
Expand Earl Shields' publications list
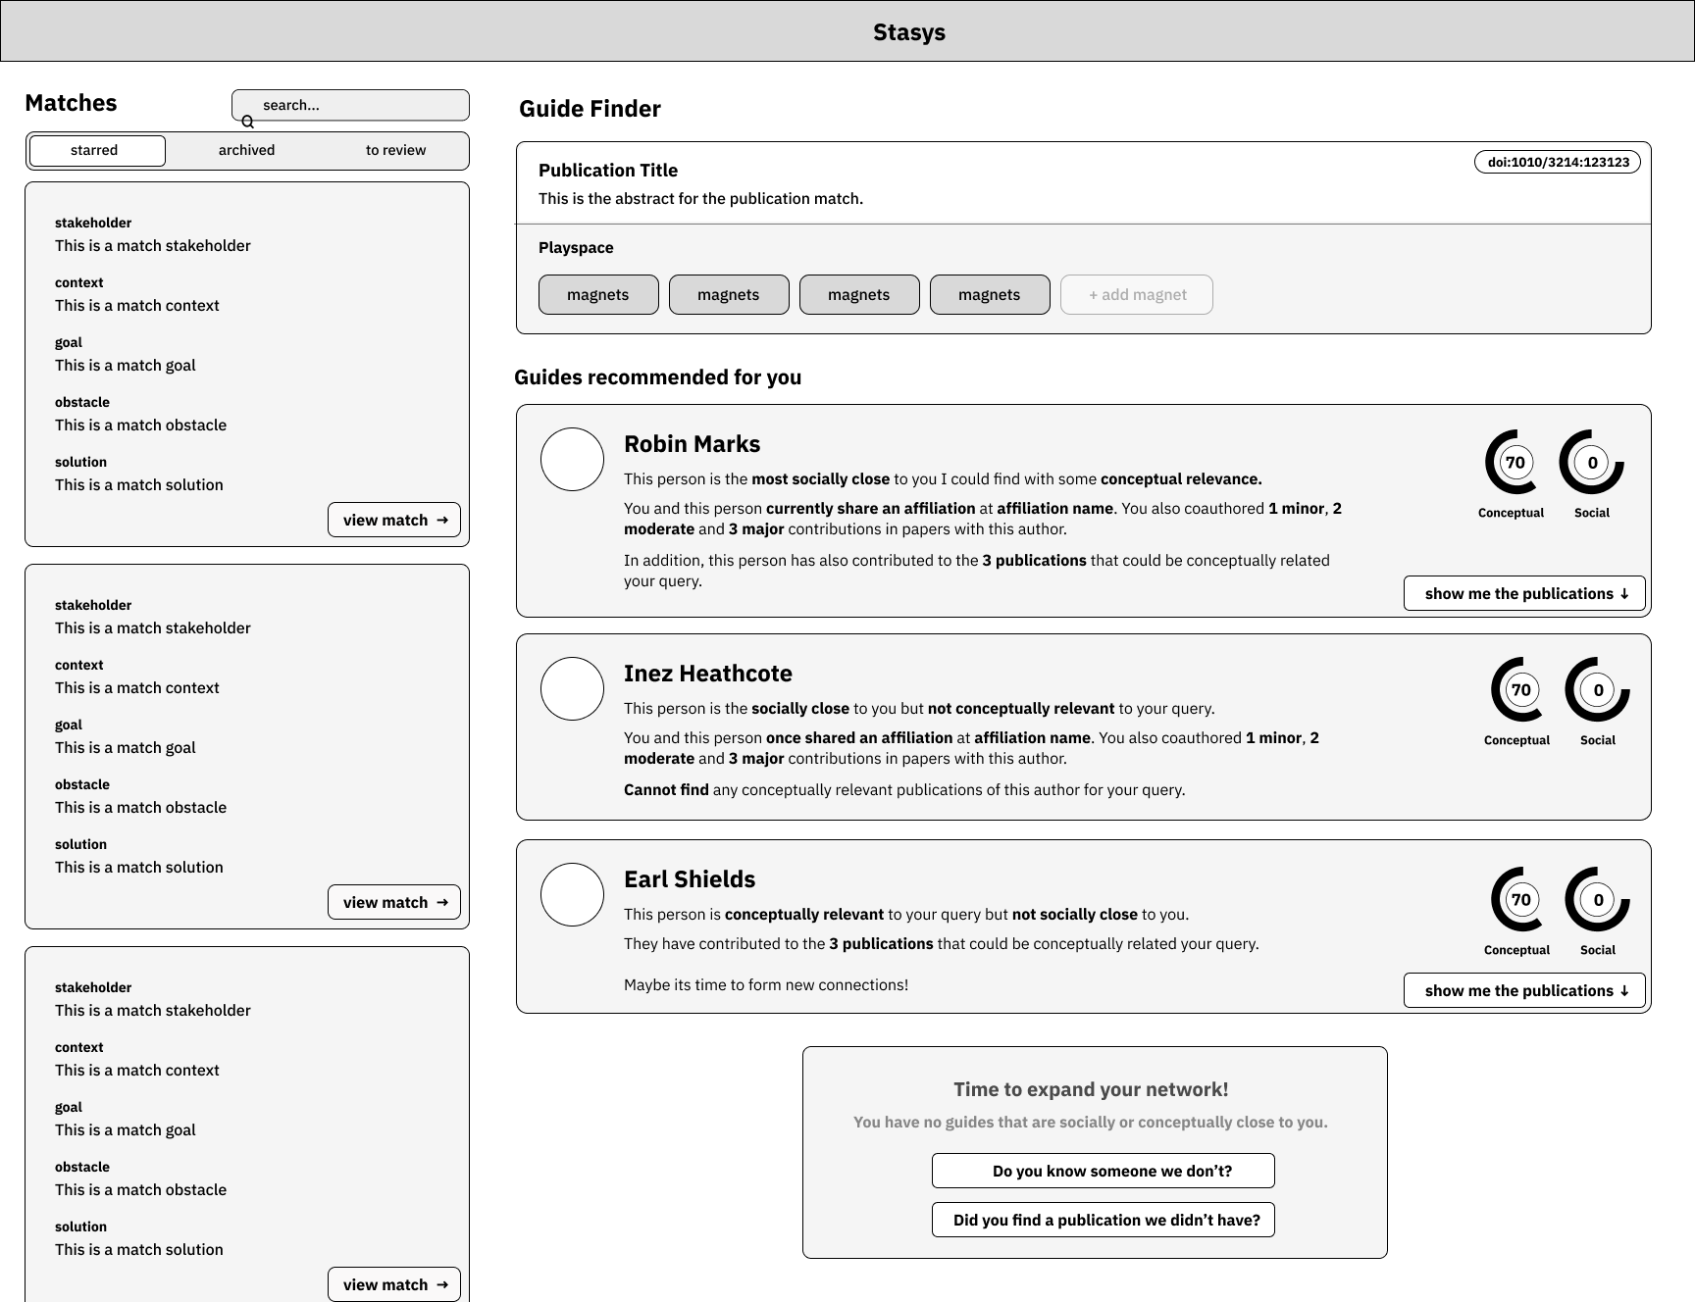pyautogui.click(x=1524, y=991)
